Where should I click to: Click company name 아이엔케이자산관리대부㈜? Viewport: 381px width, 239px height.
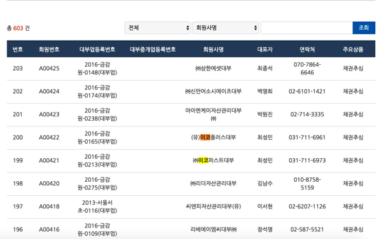(x=213, y=114)
